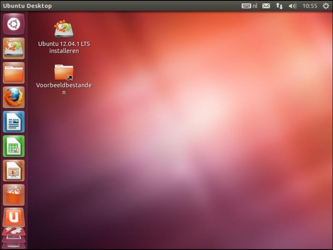333x250 pixels.
Task: Open the sound volume indicator
Action: tap(293, 6)
